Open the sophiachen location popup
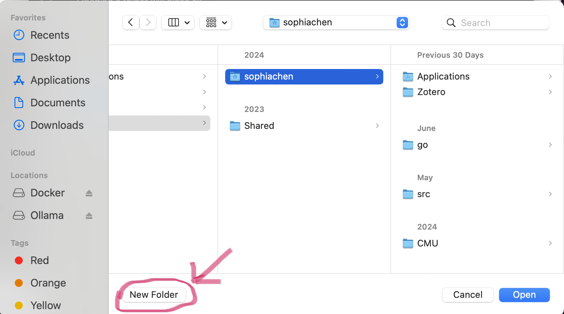Screen dimensions: 564x314 [x=336, y=23]
